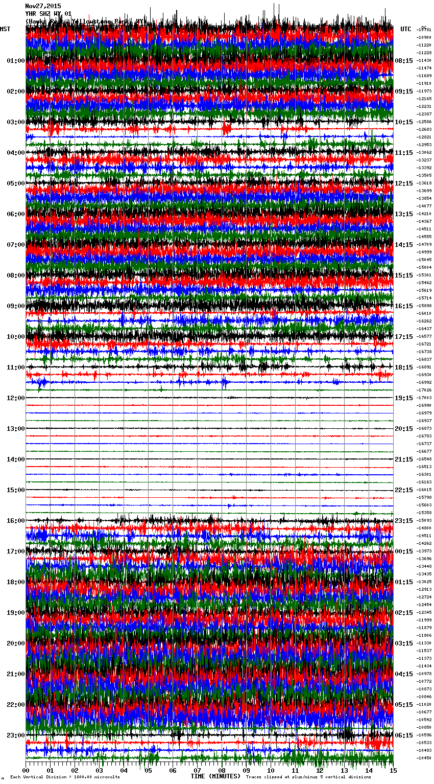Screen dimensions: 434x784
Task: Click the "06:15" UTC time label
Action: tap(404, 735)
